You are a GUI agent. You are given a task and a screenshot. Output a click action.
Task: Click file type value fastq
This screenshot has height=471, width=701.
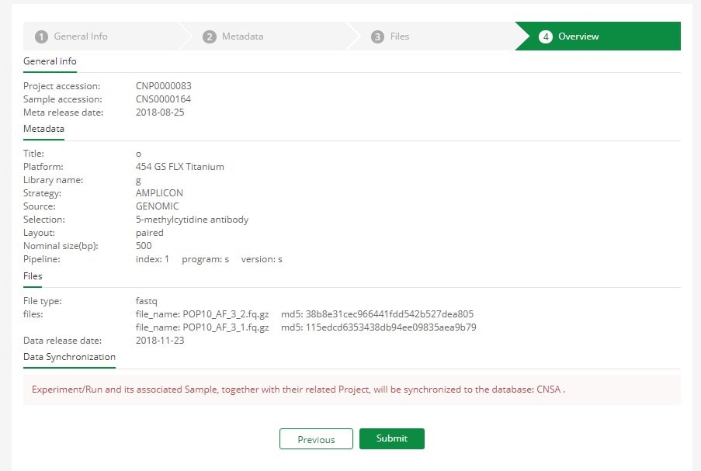146,301
